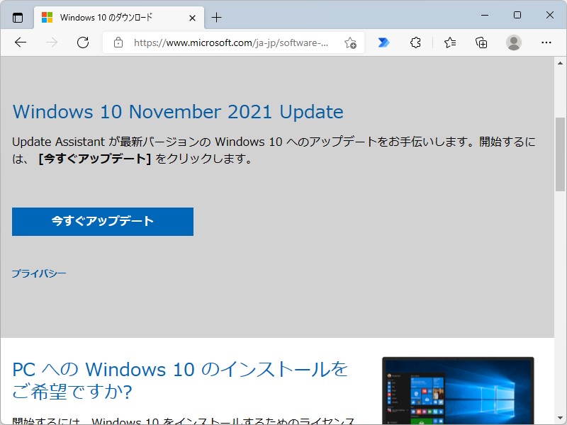This screenshot has height=425, width=567.
Task: Open the Favorites list icon
Action: point(450,42)
